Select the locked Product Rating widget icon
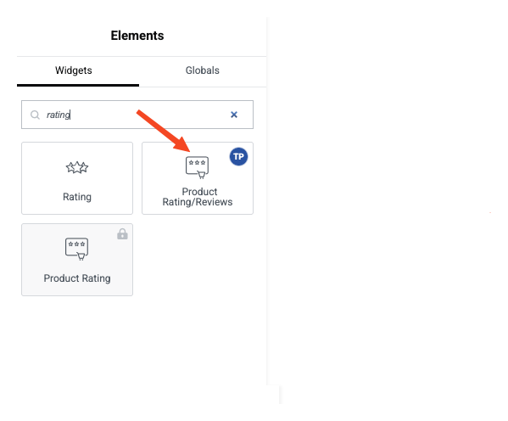 (x=77, y=249)
